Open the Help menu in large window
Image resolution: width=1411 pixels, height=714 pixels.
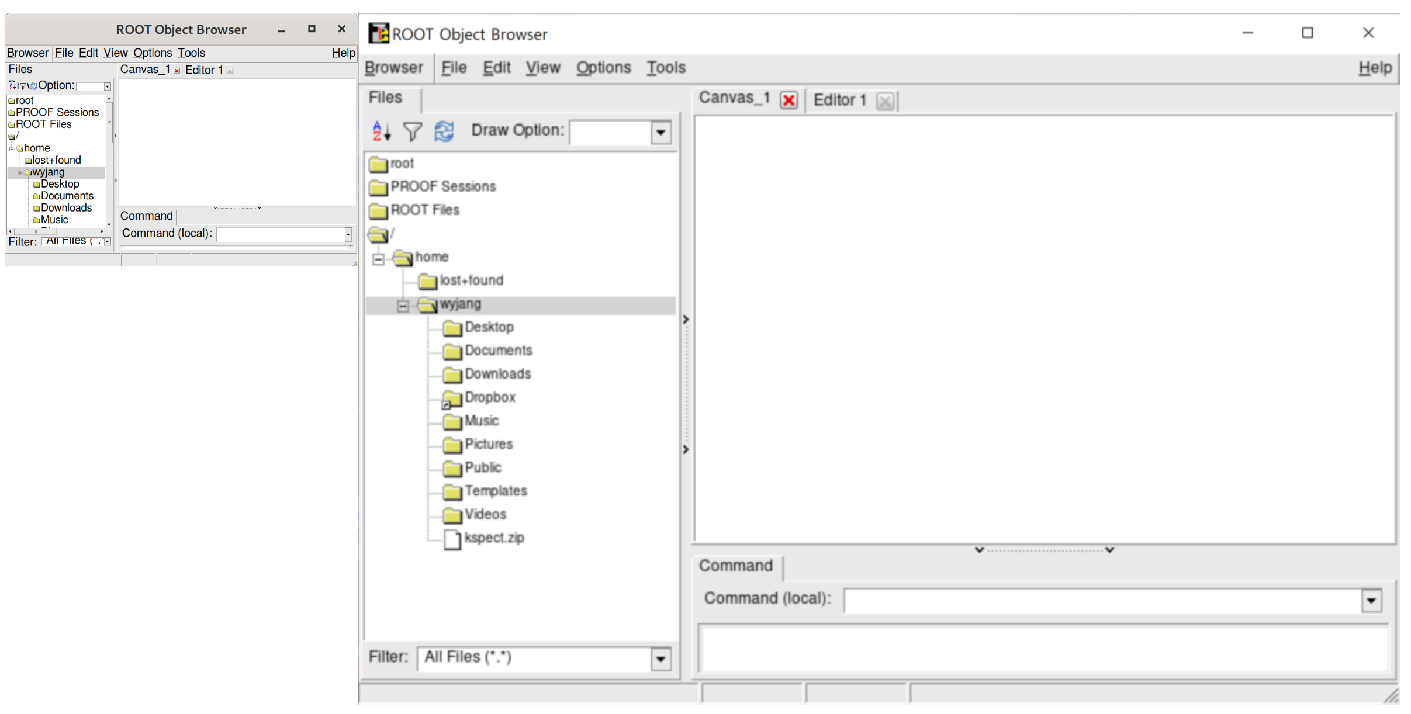pyautogui.click(x=1375, y=68)
